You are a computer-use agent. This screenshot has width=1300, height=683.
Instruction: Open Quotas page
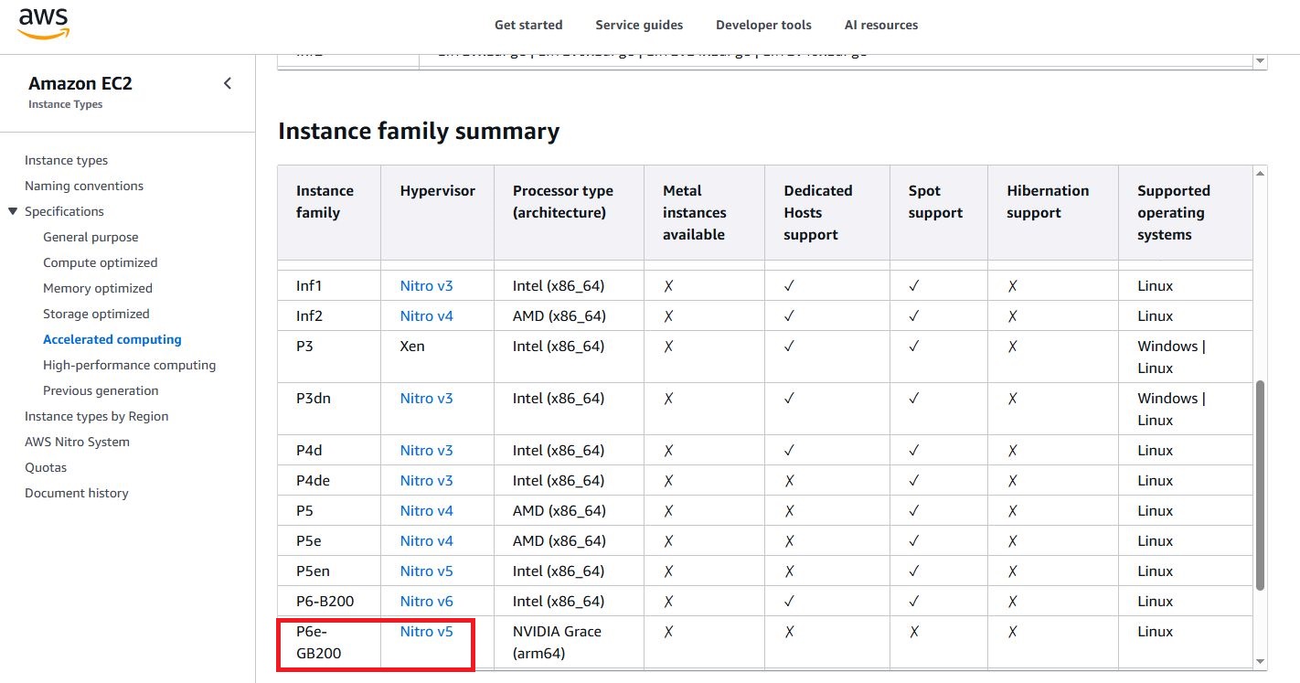click(x=46, y=467)
